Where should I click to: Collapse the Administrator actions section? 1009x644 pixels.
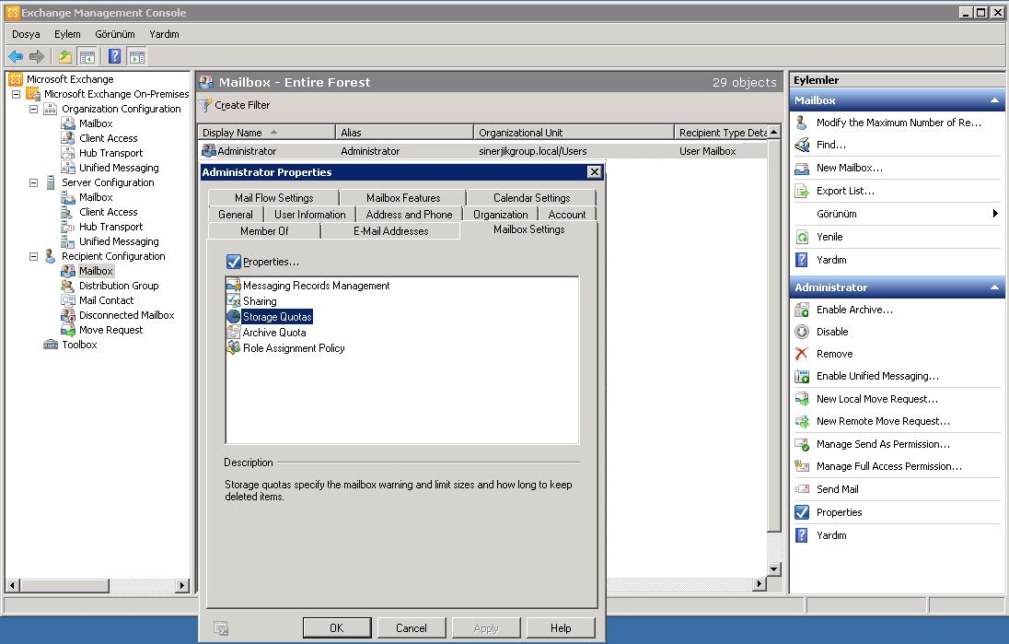[x=994, y=287]
